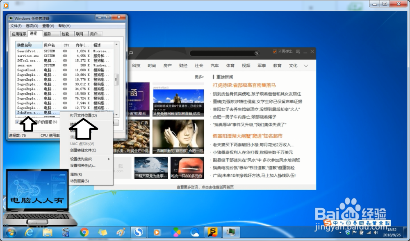Image resolution: width=410 pixels, height=241 pixels.
Task: Launch Google Chrome from the taskbar
Action: tap(84, 232)
